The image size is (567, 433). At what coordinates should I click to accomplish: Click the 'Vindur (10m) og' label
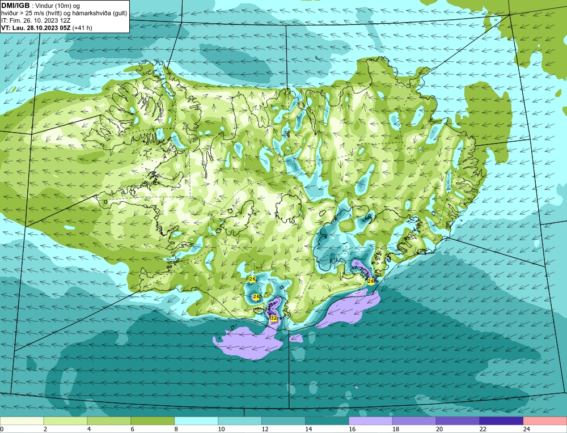[x=57, y=6]
